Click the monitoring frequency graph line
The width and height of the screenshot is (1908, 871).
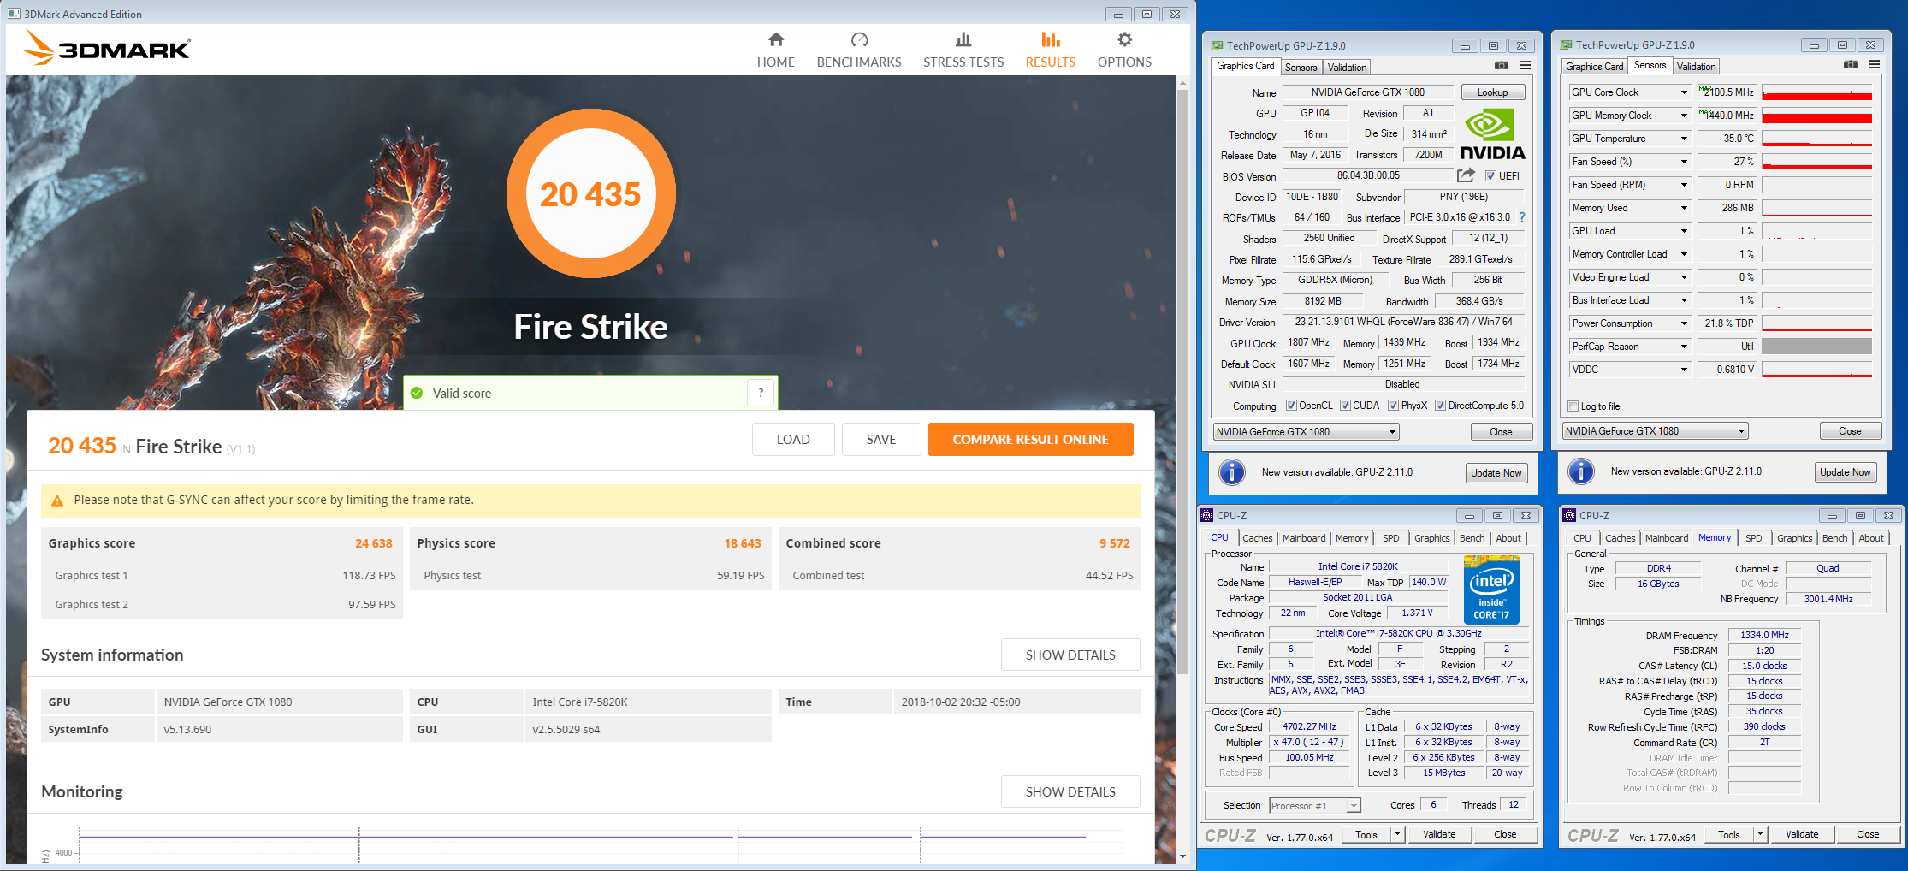click(x=582, y=837)
